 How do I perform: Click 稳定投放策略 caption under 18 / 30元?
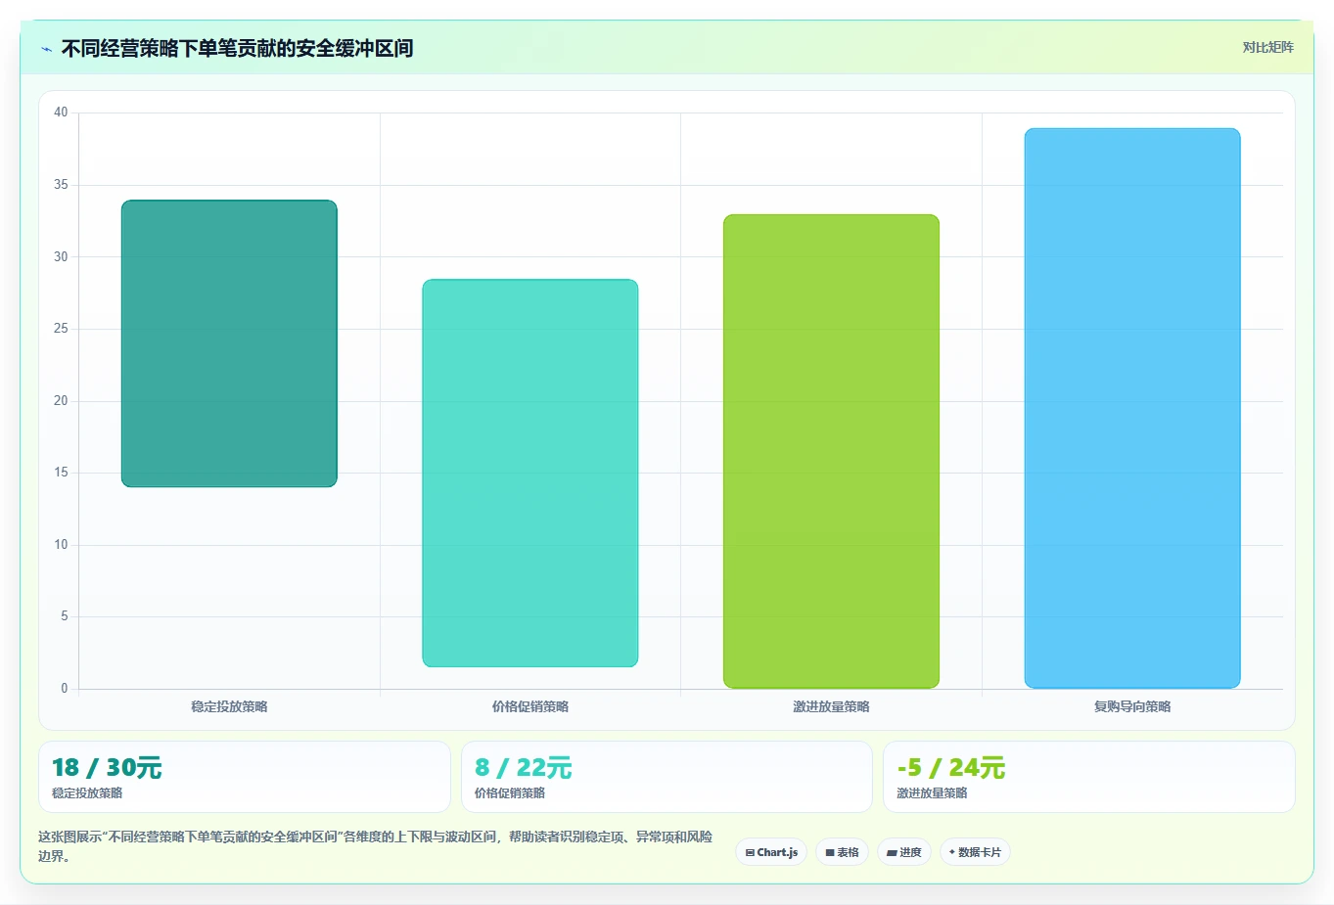87,793
